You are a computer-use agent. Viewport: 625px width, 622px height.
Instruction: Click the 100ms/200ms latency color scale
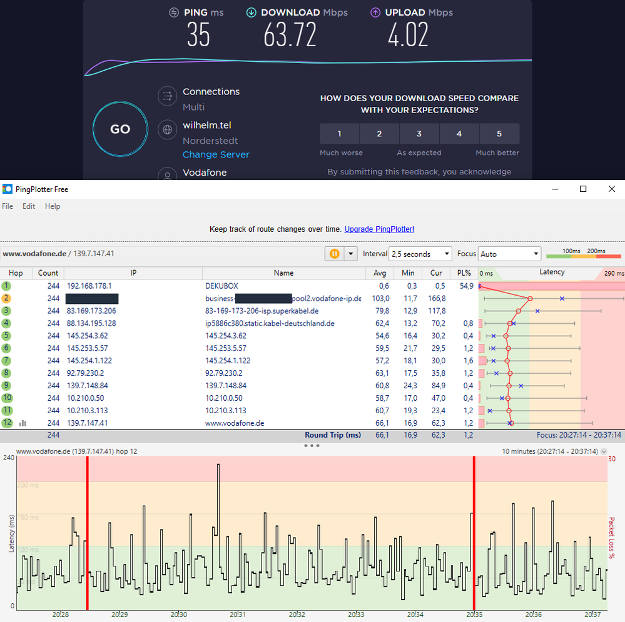click(x=584, y=254)
